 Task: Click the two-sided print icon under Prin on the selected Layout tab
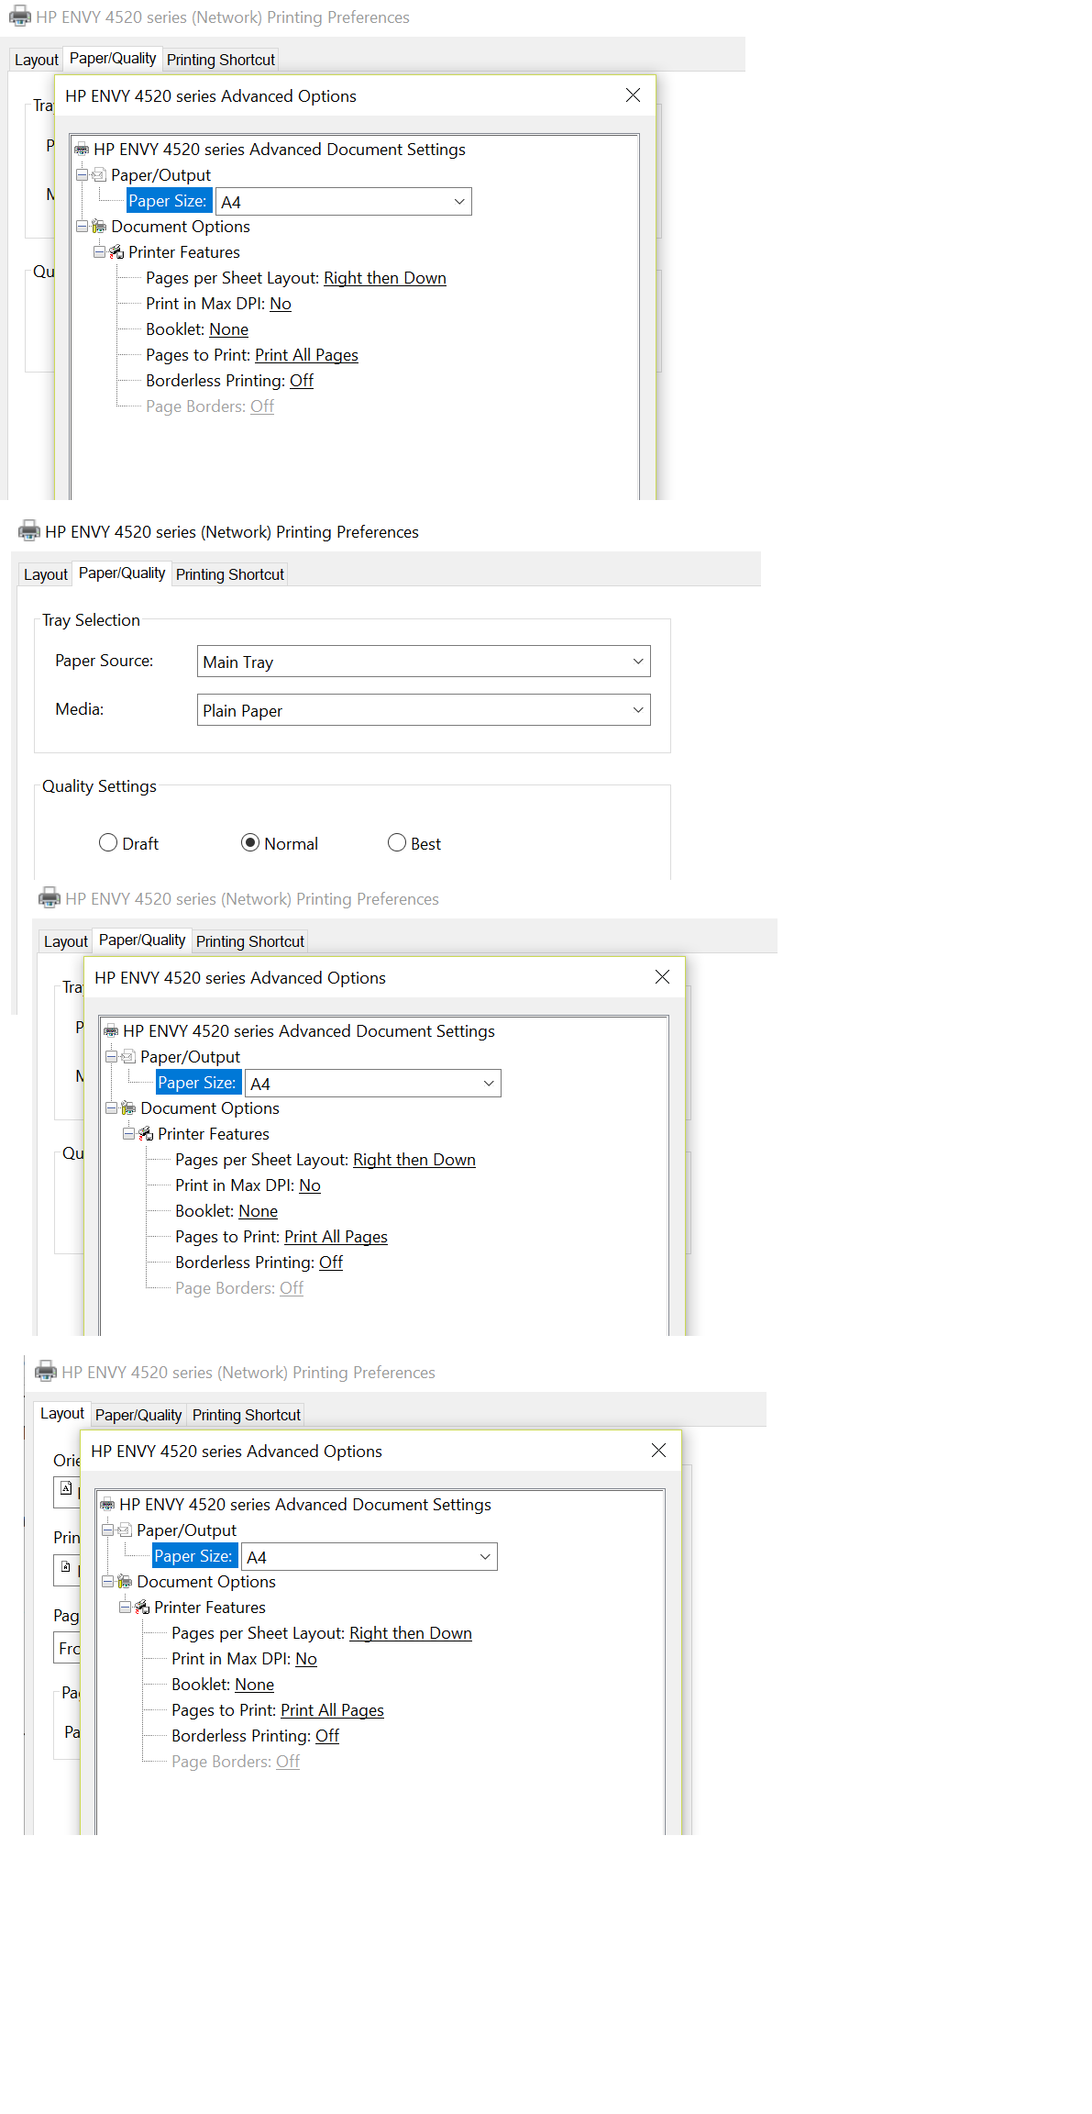pos(66,1567)
